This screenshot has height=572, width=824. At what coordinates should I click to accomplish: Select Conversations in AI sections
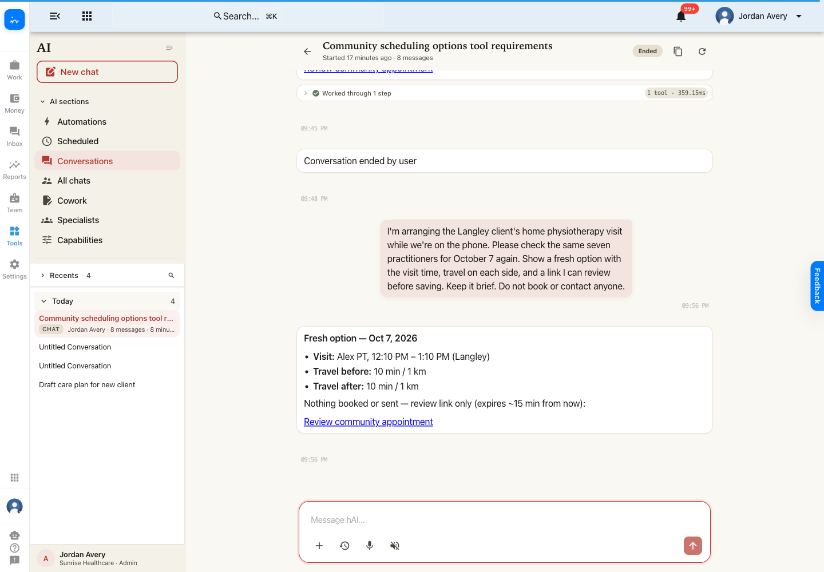[107, 161]
